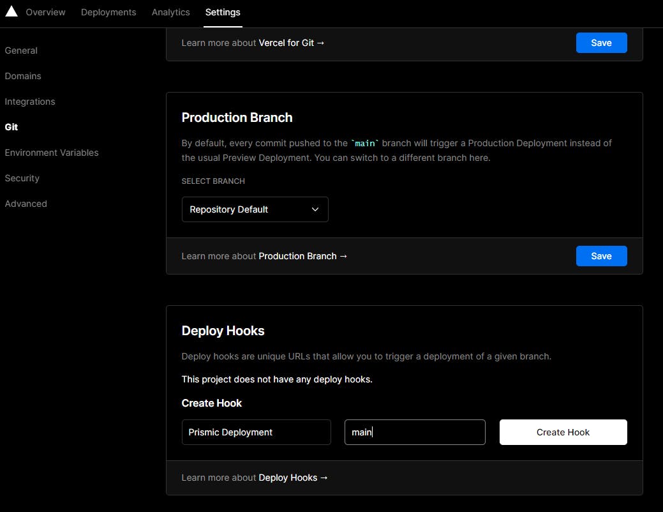663x512 pixels.
Task: Click the SELECT BRANCH label
Action: click(213, 181)
